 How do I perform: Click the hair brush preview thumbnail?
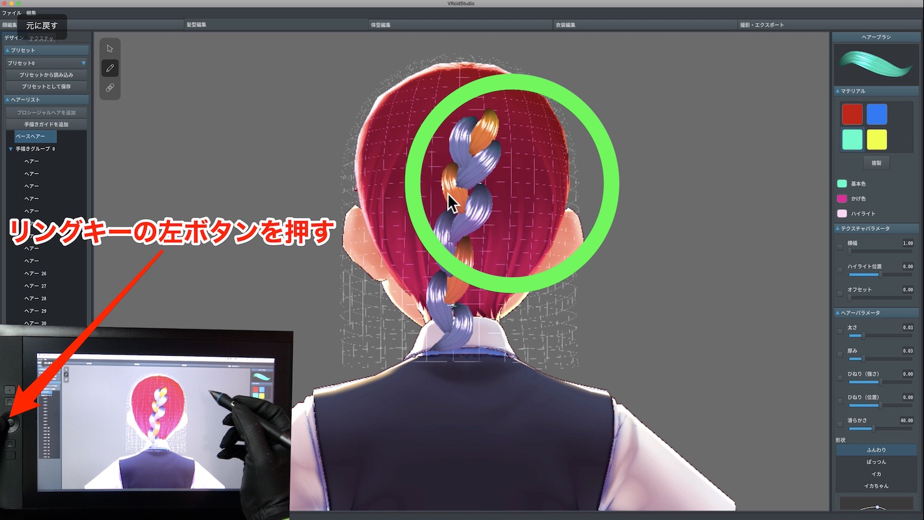coord(876,64)
